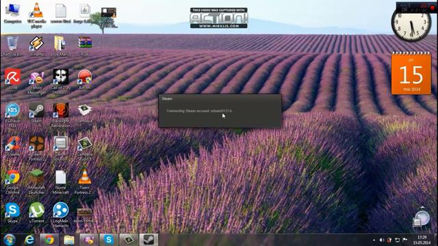Launch the uTorrent shortcut

[36, 213]
